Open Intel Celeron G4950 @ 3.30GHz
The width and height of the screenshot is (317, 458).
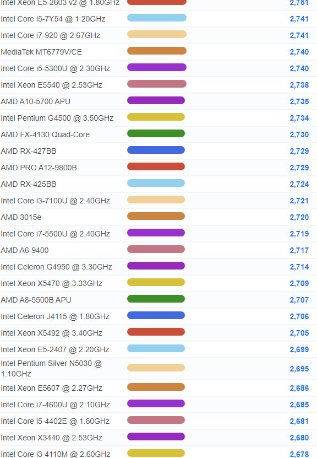point(57,267)
